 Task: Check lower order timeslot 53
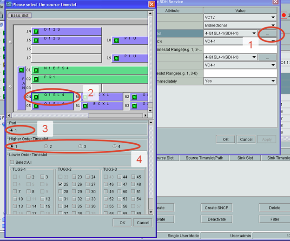point(119,199)
